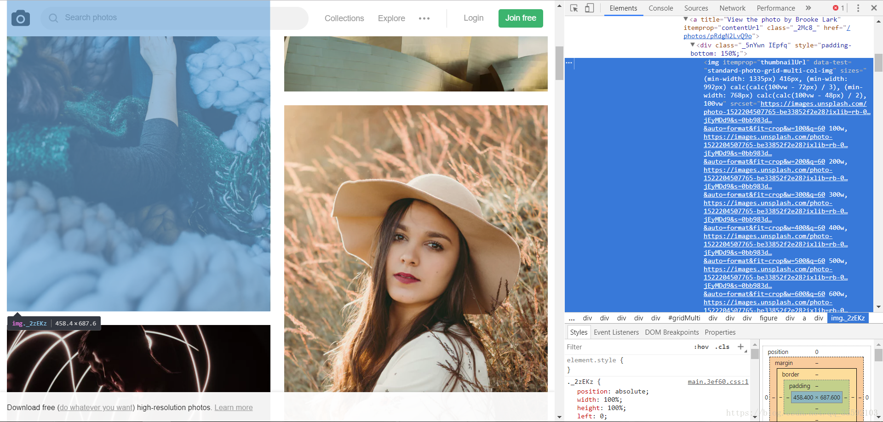
Task: Click the styles Filter input field
Action: click(628, 347)
